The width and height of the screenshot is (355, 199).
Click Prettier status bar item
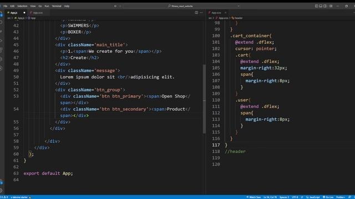[341, 197]
